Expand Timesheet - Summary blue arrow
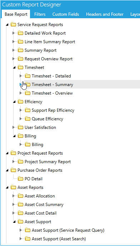Viewport: 140px width, 246px height. pos(21,85)
